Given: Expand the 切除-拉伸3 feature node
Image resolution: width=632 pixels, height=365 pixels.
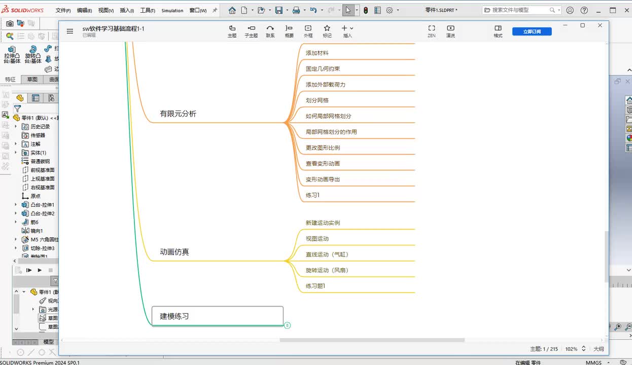Looking at the screenshot, I should [16, 248].
